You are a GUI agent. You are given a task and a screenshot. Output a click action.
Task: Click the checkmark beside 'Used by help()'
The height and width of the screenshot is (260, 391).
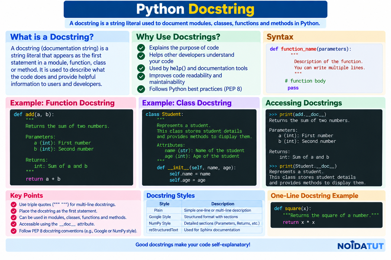point(141,68)
